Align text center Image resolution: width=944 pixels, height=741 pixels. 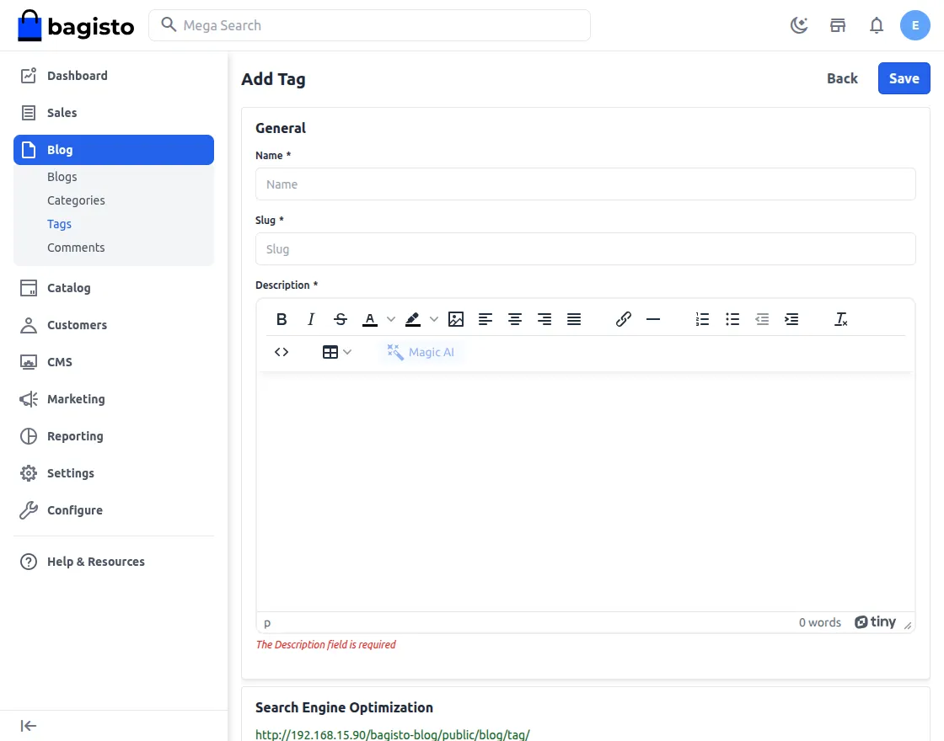(x=515, y=319)
